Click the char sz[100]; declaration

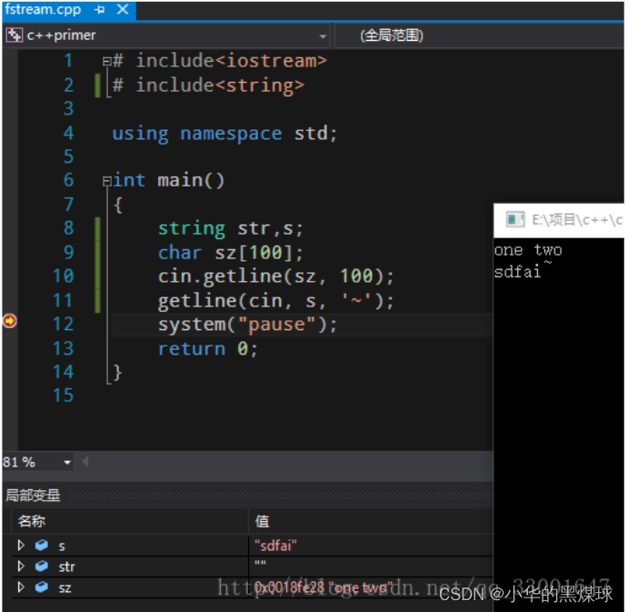[x=231, y=253]
